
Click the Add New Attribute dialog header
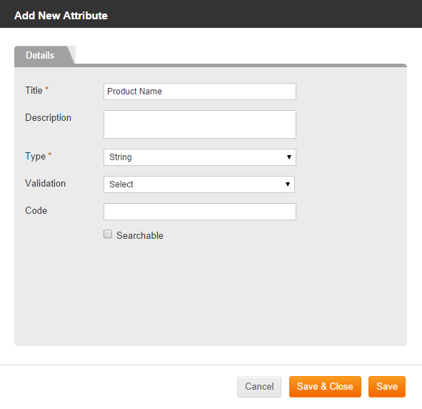click(61, 16)
